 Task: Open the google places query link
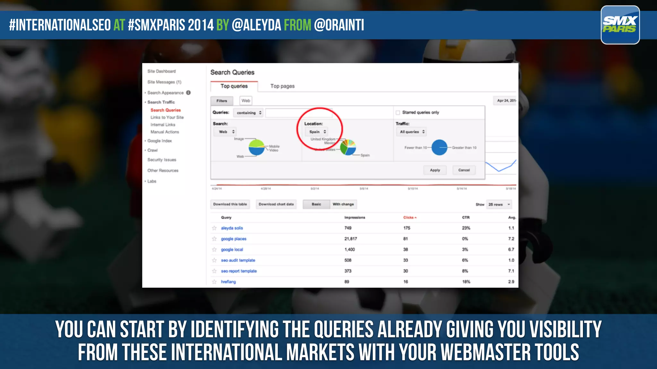point(234,239)
